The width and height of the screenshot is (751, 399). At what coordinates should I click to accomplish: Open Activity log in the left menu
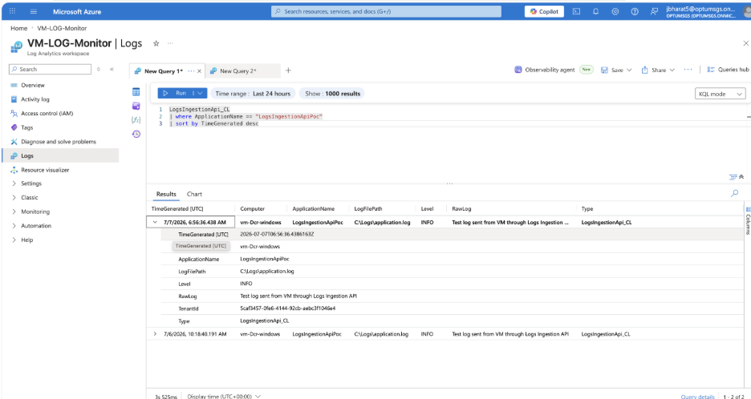click(35, 99)
